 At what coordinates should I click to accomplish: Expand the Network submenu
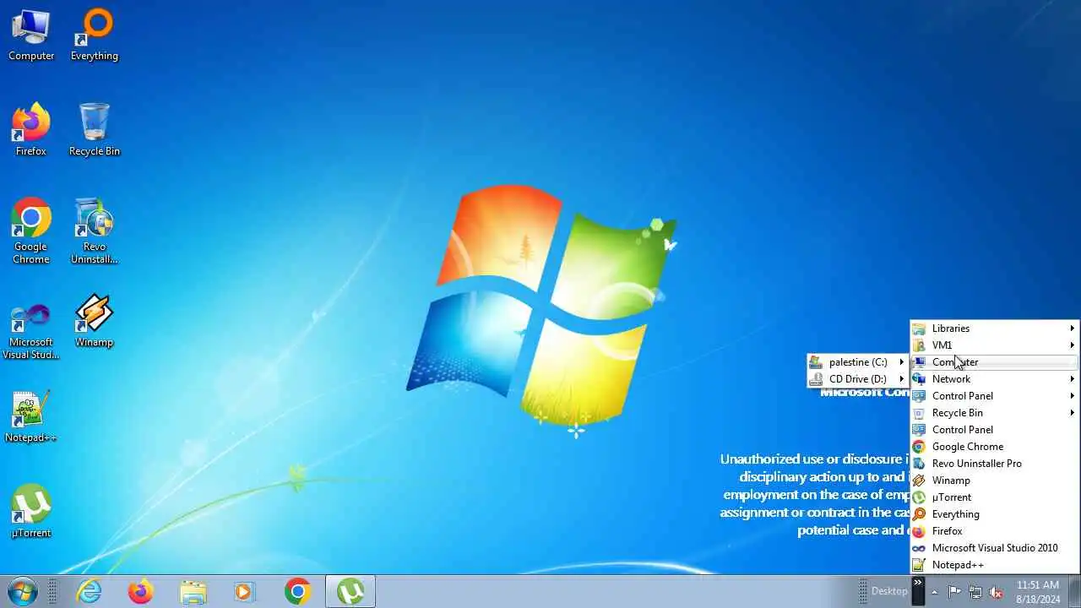pyautogui.click(x=995, y=379)
